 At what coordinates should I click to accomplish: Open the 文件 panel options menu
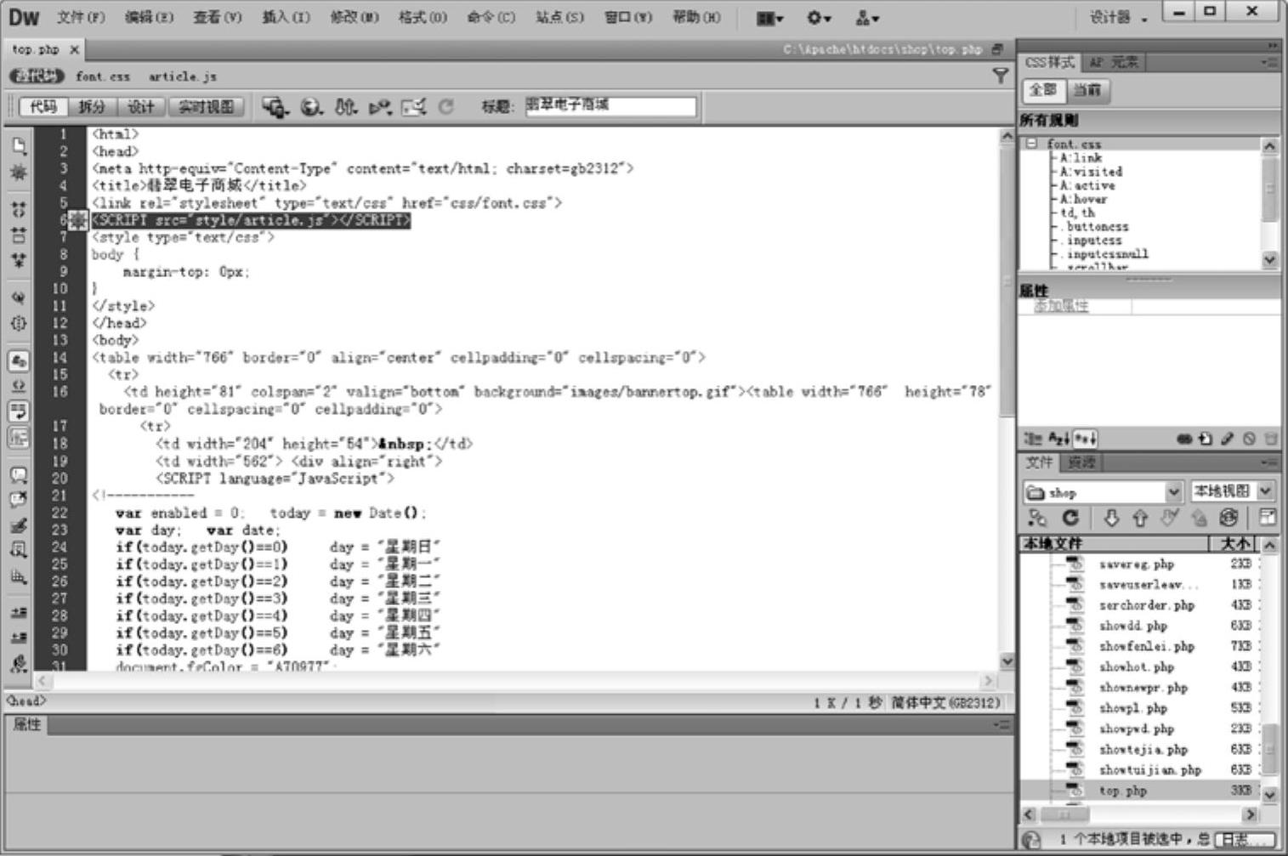click(1269, 462)
